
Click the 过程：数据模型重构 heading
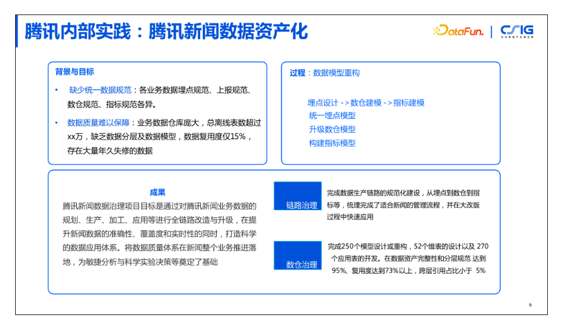point(324,73)
